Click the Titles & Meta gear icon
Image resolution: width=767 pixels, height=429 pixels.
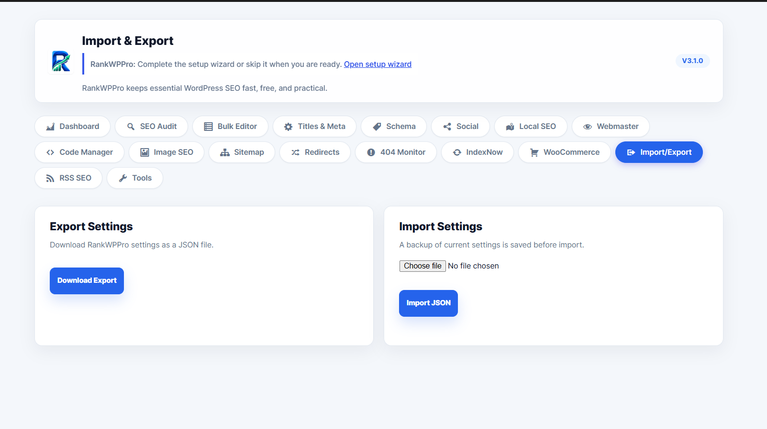pyautogui.click(x=288, y=127)
